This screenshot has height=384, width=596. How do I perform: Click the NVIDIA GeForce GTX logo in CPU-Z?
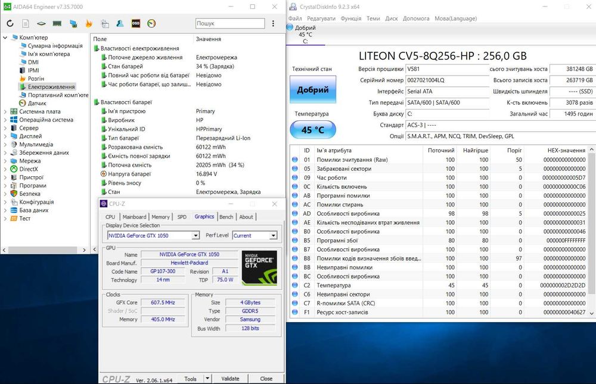coord(259,268)
